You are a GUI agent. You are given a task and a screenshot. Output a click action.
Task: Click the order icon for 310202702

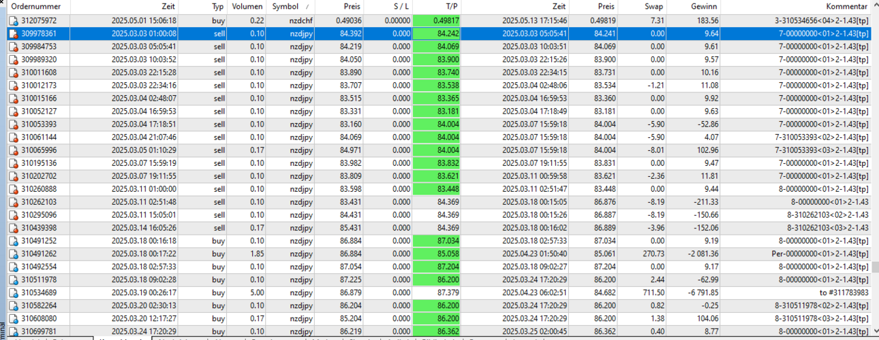(x=14, y=175)
